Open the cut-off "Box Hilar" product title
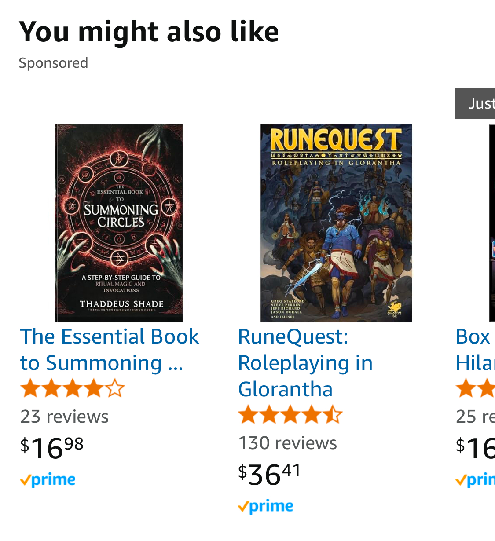The width and height of the screenshot is (495, 541). 474,350
